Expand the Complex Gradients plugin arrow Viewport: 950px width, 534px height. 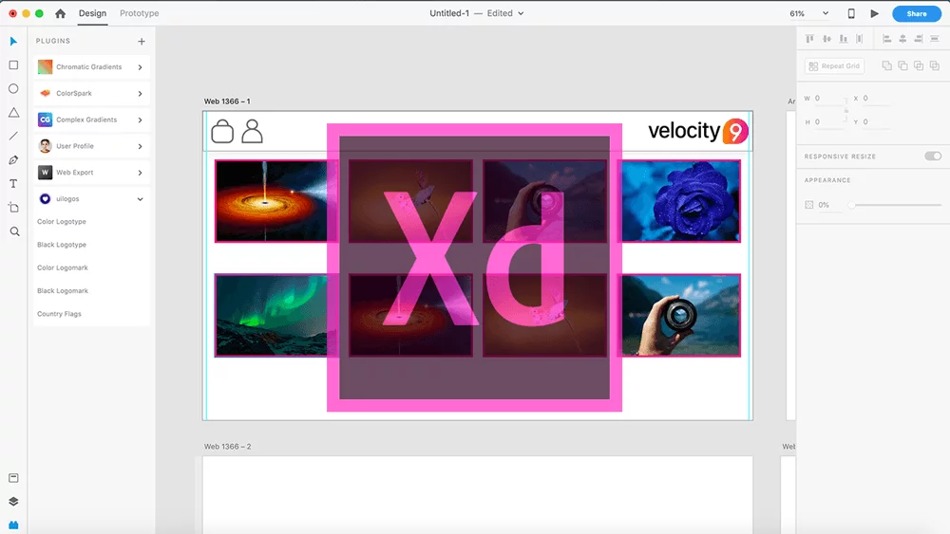pos(140,120)
